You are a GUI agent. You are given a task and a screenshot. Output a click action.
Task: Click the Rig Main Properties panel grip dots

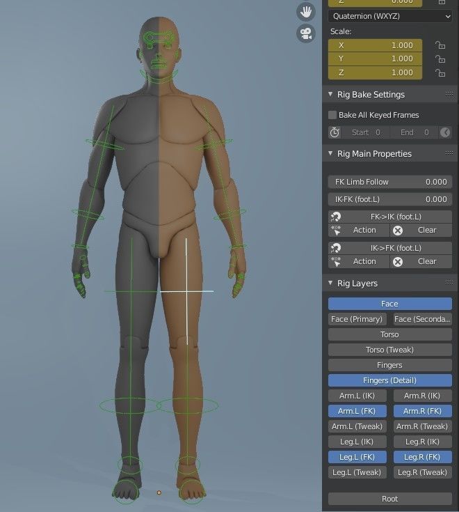(x=449, y=153)
